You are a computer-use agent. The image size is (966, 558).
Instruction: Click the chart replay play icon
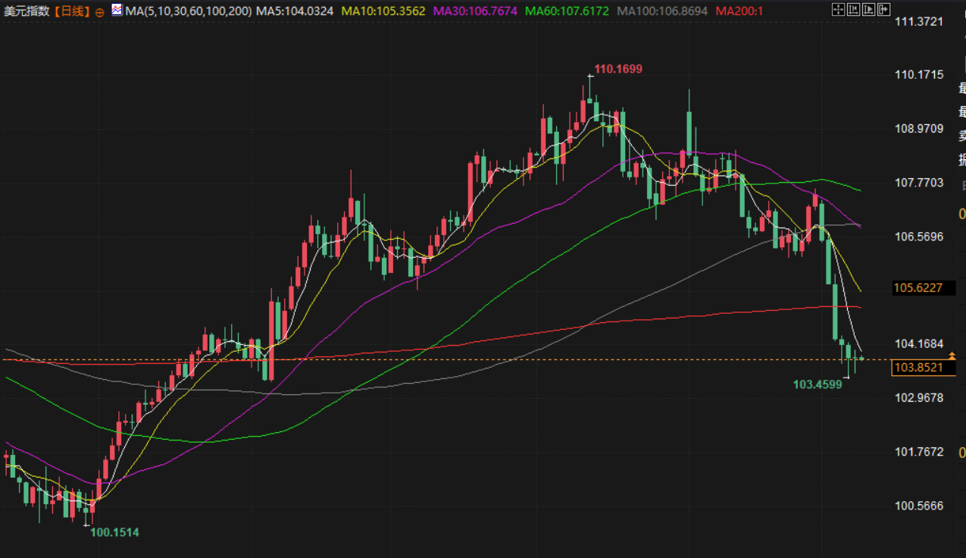click(869, 10)
